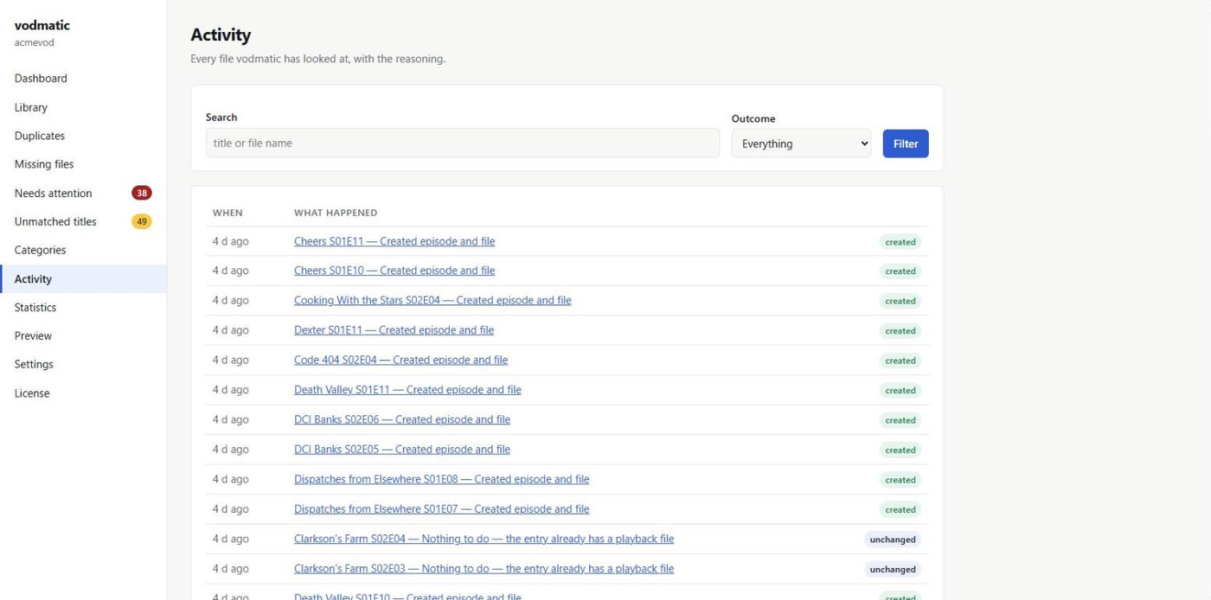Viewport: 1211px width, 600px height.
Task: Open Cheers S01E11 activity entry
Action: coord(394,241)
